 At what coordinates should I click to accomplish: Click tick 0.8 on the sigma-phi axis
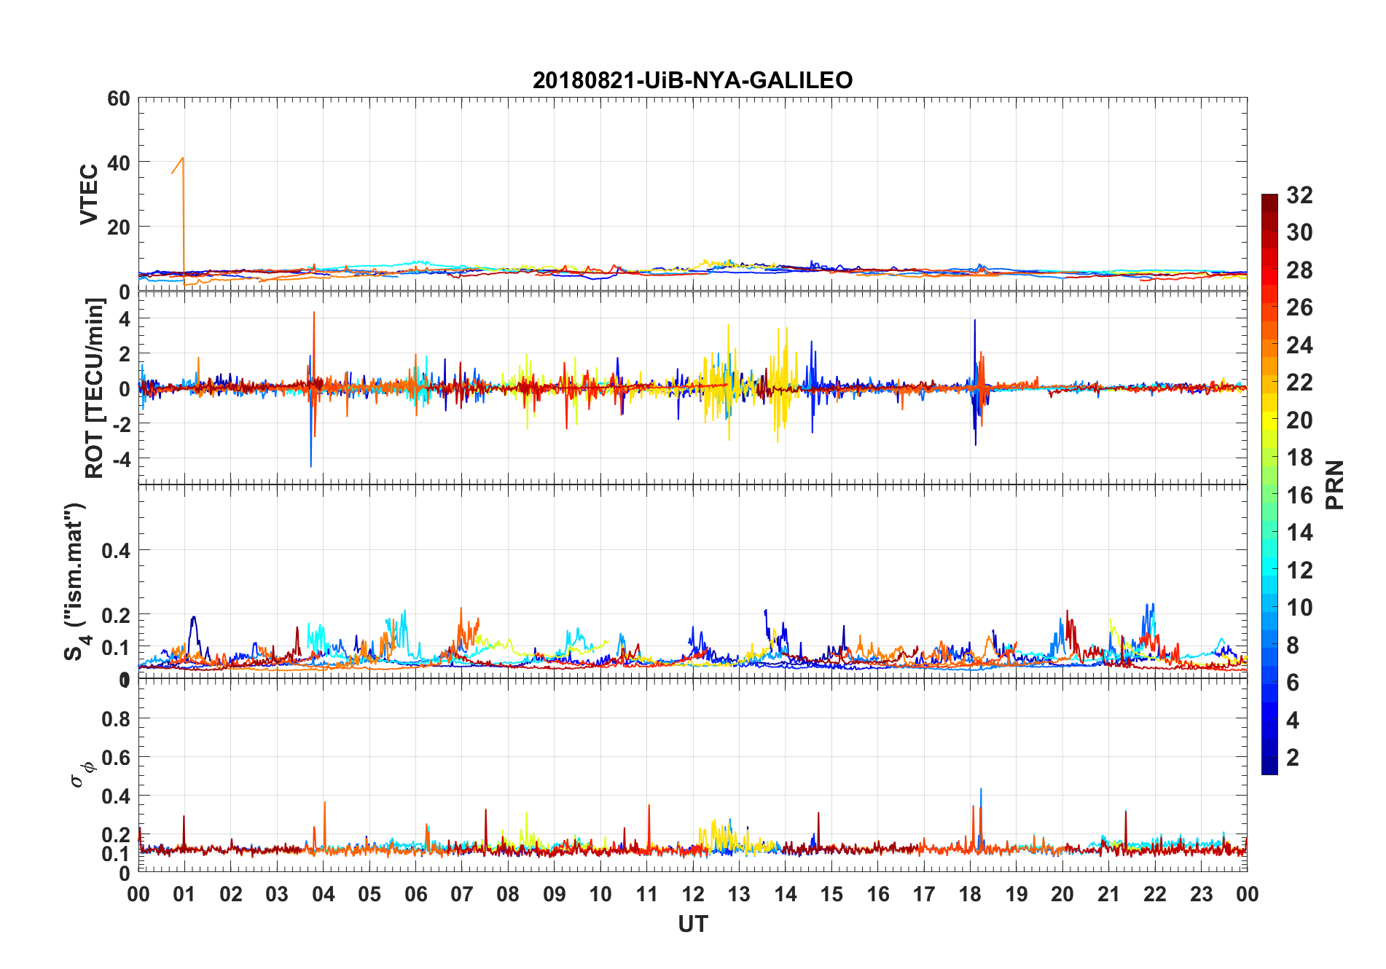coord(116,719)
